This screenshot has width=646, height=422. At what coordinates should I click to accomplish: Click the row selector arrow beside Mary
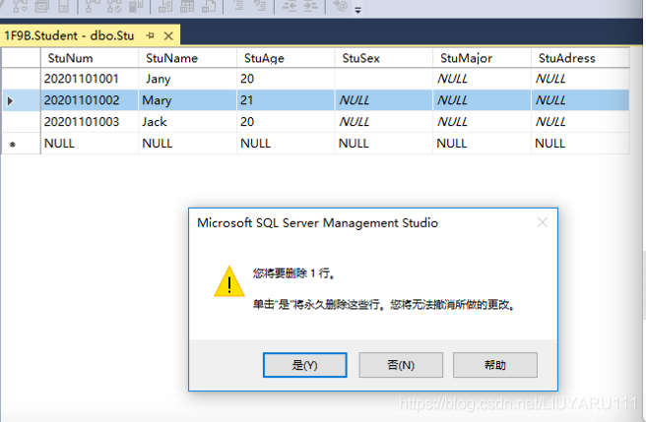point(11,100)
